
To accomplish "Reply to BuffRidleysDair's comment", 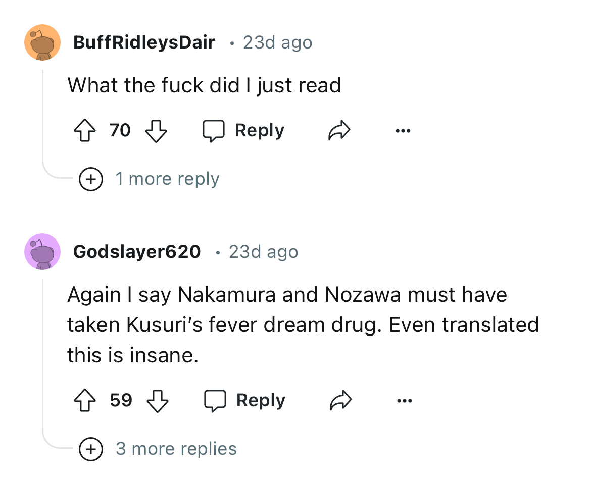I will pos(244,131).
